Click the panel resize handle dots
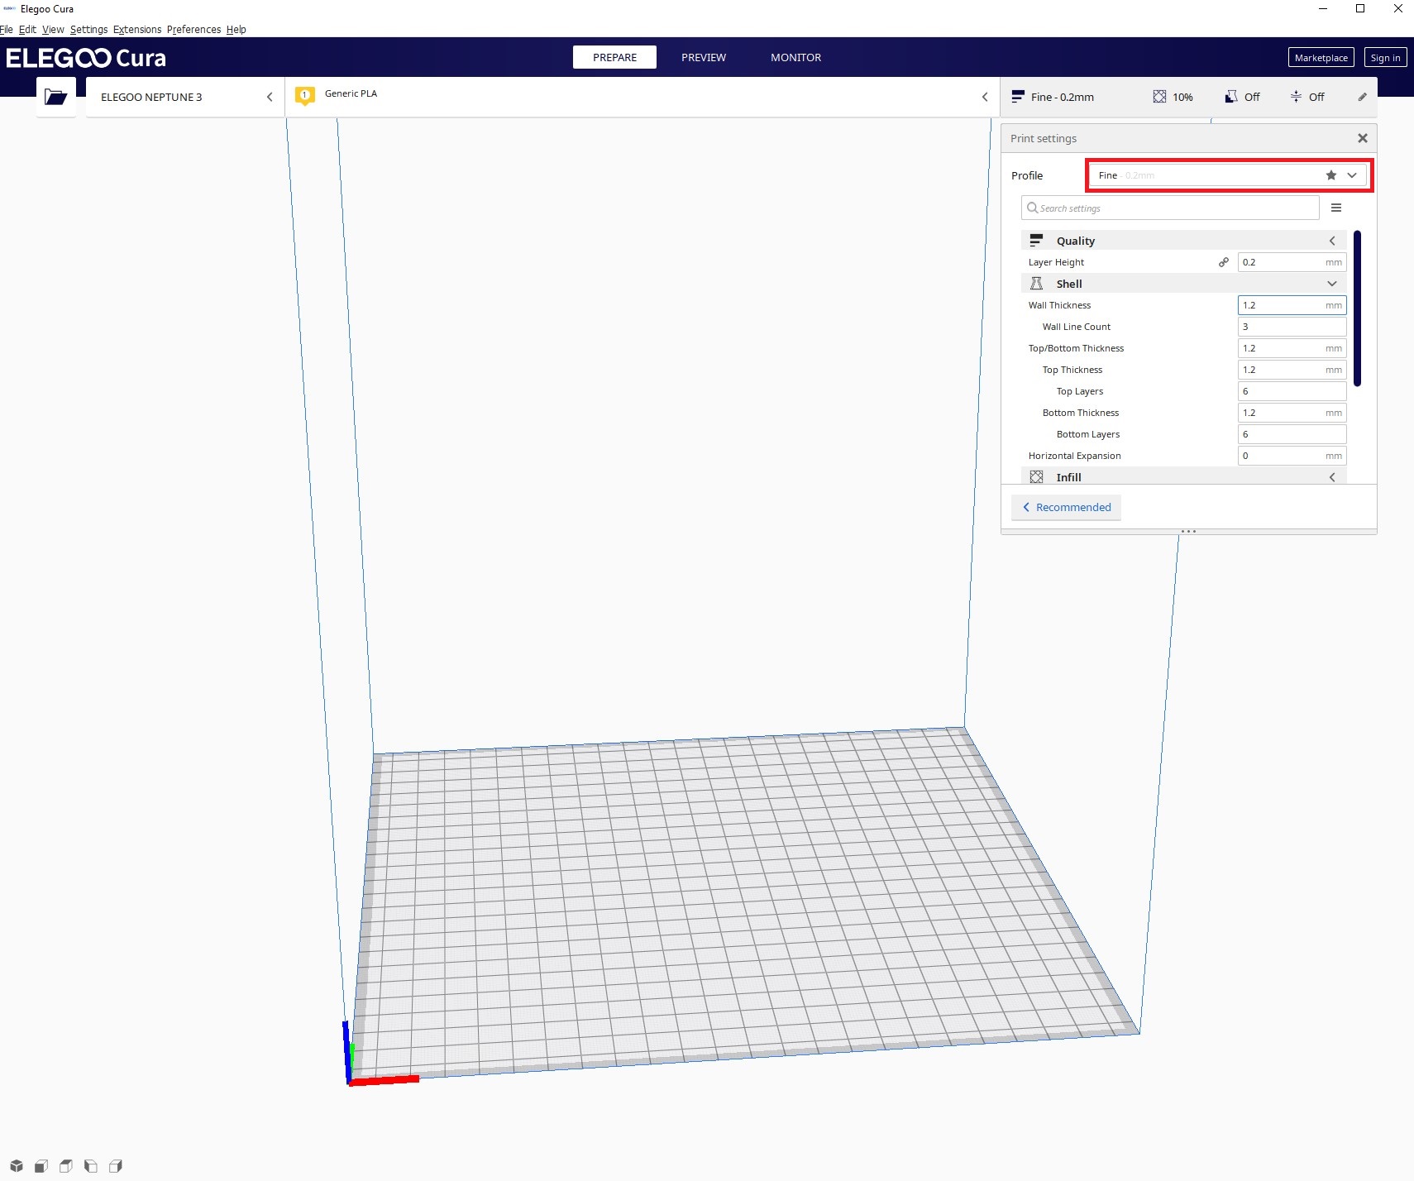 tap(1188, 531)
